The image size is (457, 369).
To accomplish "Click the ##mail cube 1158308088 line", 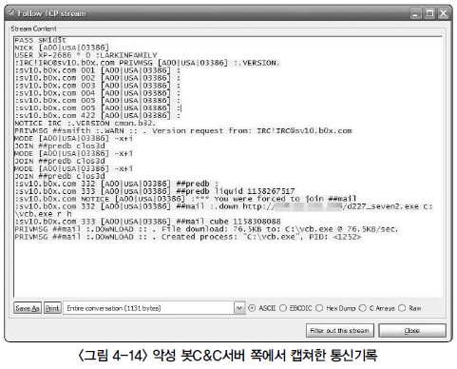I will (x=147, y=222).
